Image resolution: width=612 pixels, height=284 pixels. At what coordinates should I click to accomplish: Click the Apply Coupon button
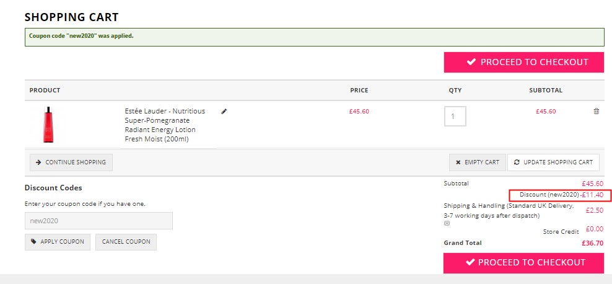click(x=58, y=242)
